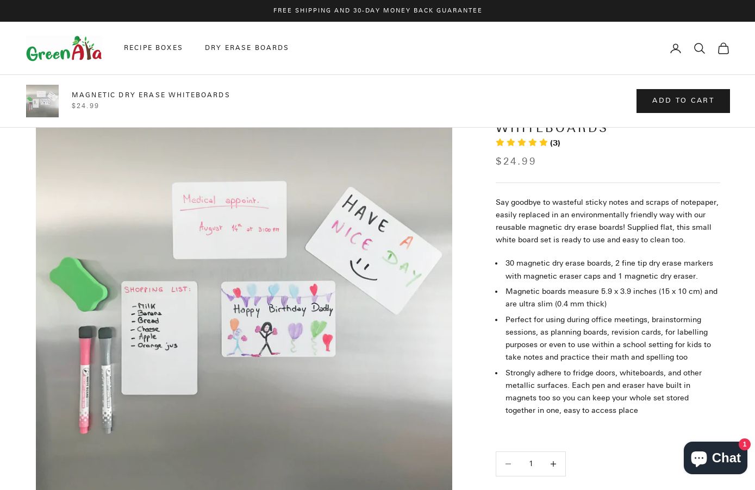Open the Shopify chat widget

(715, 458)
